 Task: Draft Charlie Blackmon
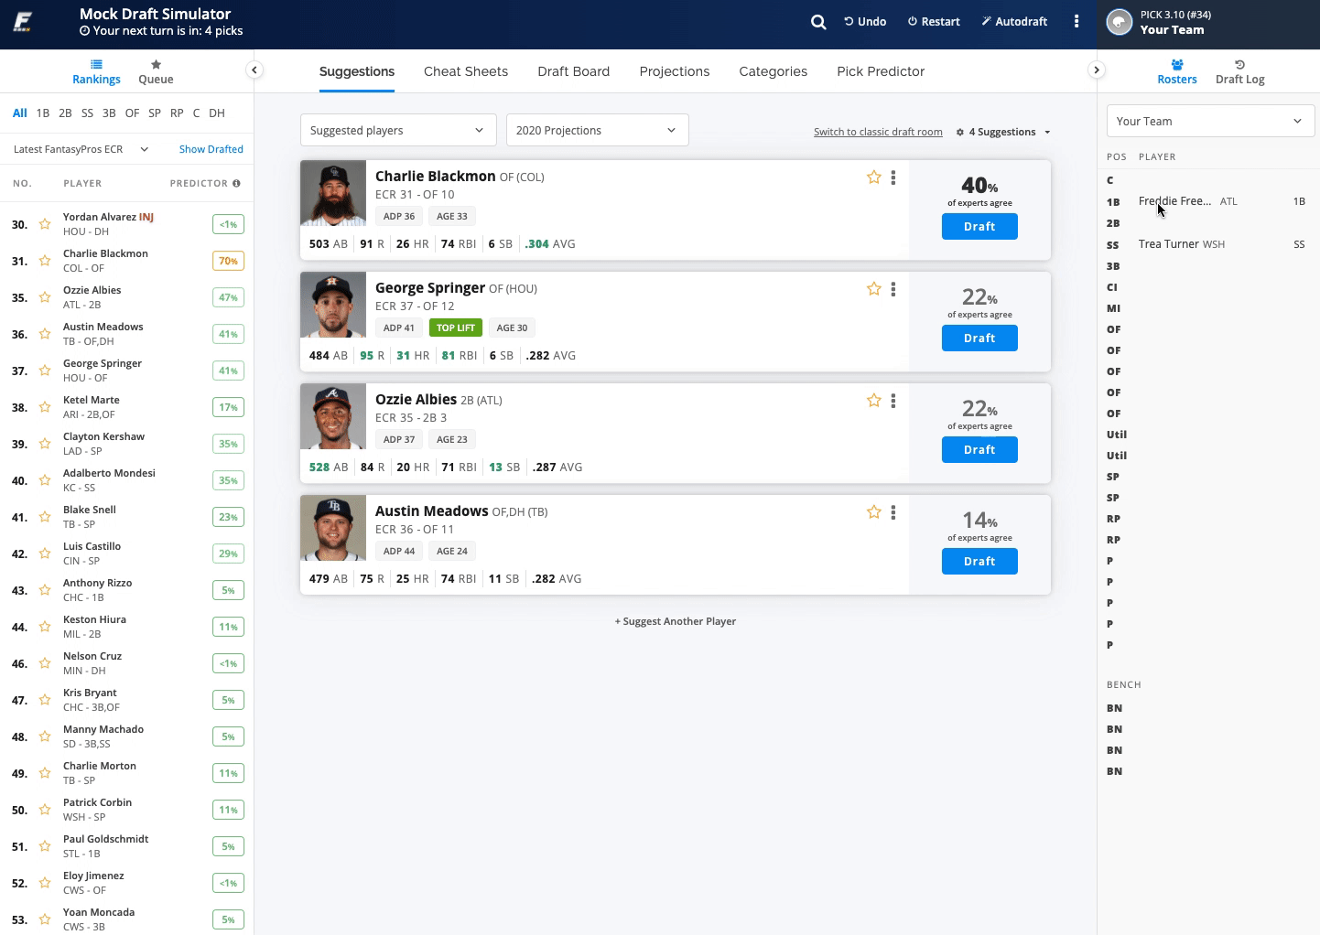click(979, 226)
